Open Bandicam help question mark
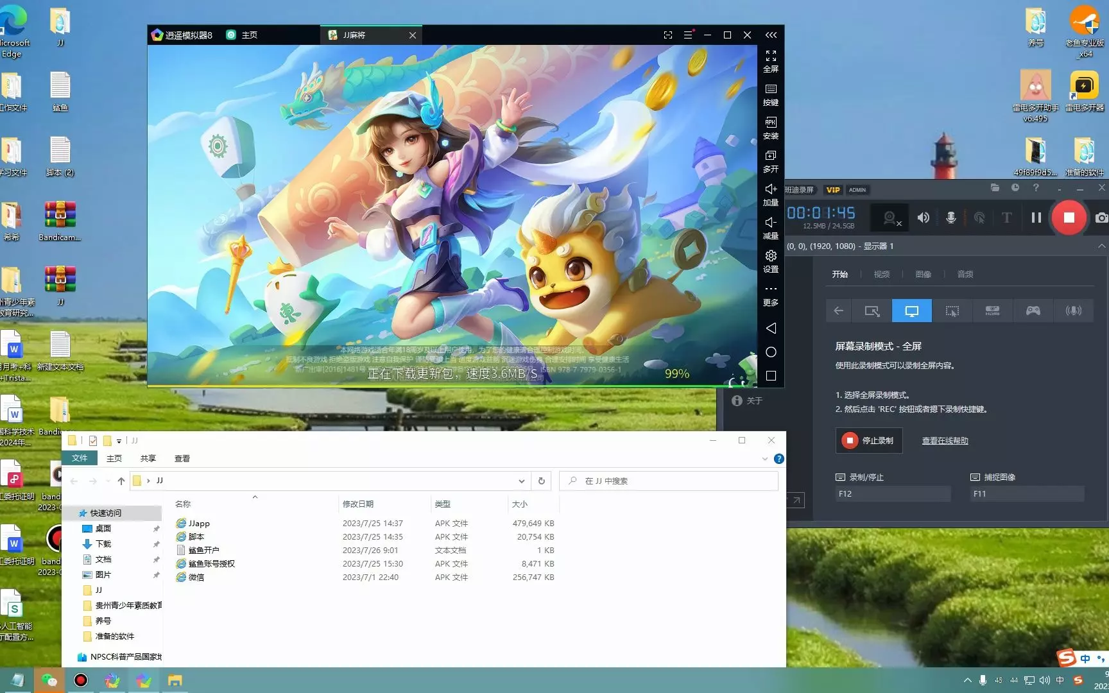This screenshot has height=693, width=1109. point(1036,188)
